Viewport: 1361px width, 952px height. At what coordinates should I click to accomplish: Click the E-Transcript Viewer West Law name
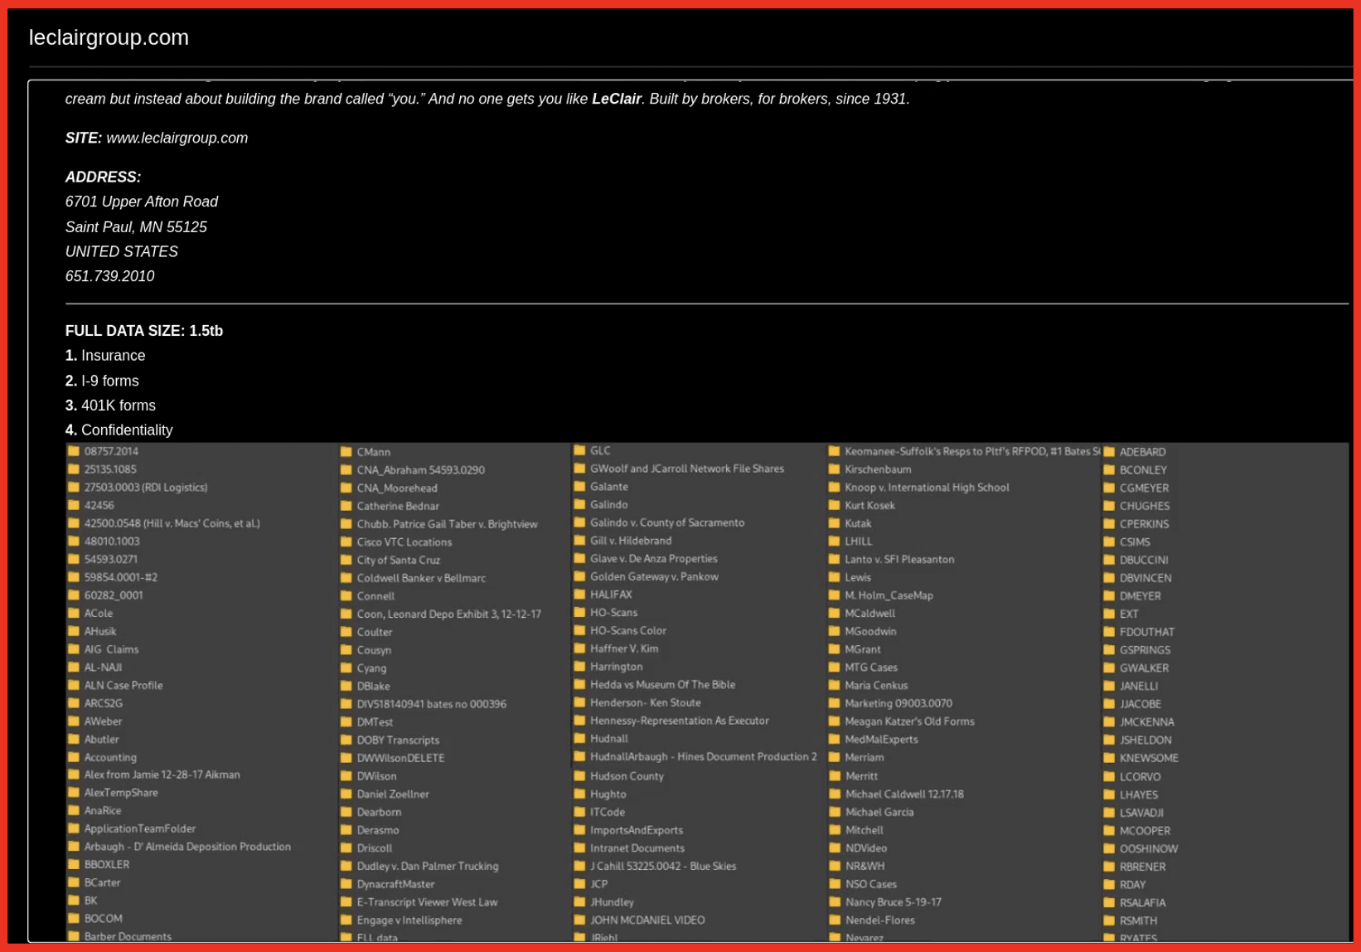pyautogui.click(x=427, y=902)
